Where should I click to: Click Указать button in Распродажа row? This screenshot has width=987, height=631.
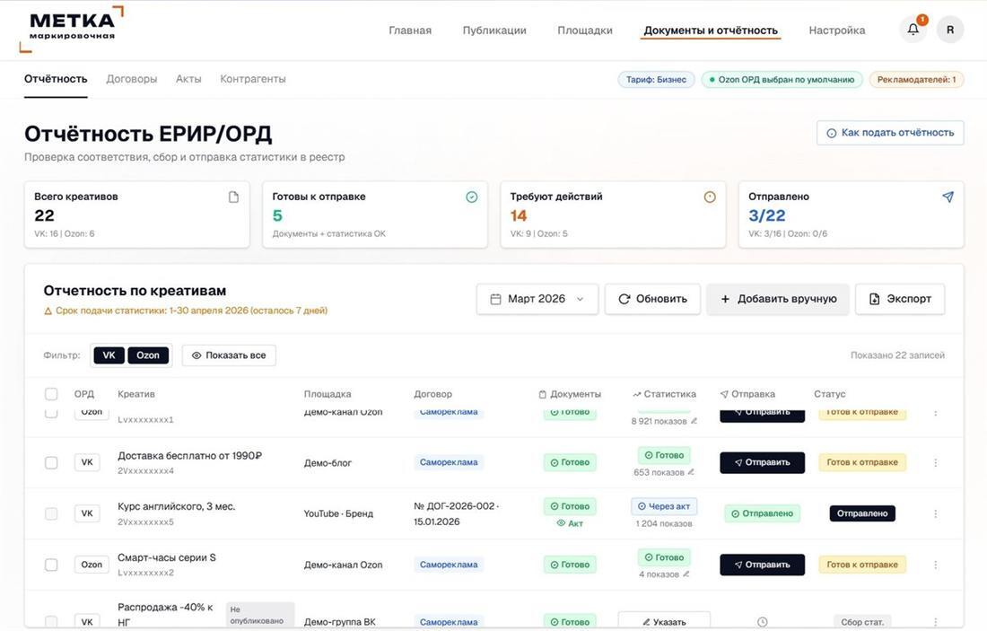pyautogui.click(x=663, y=621)
